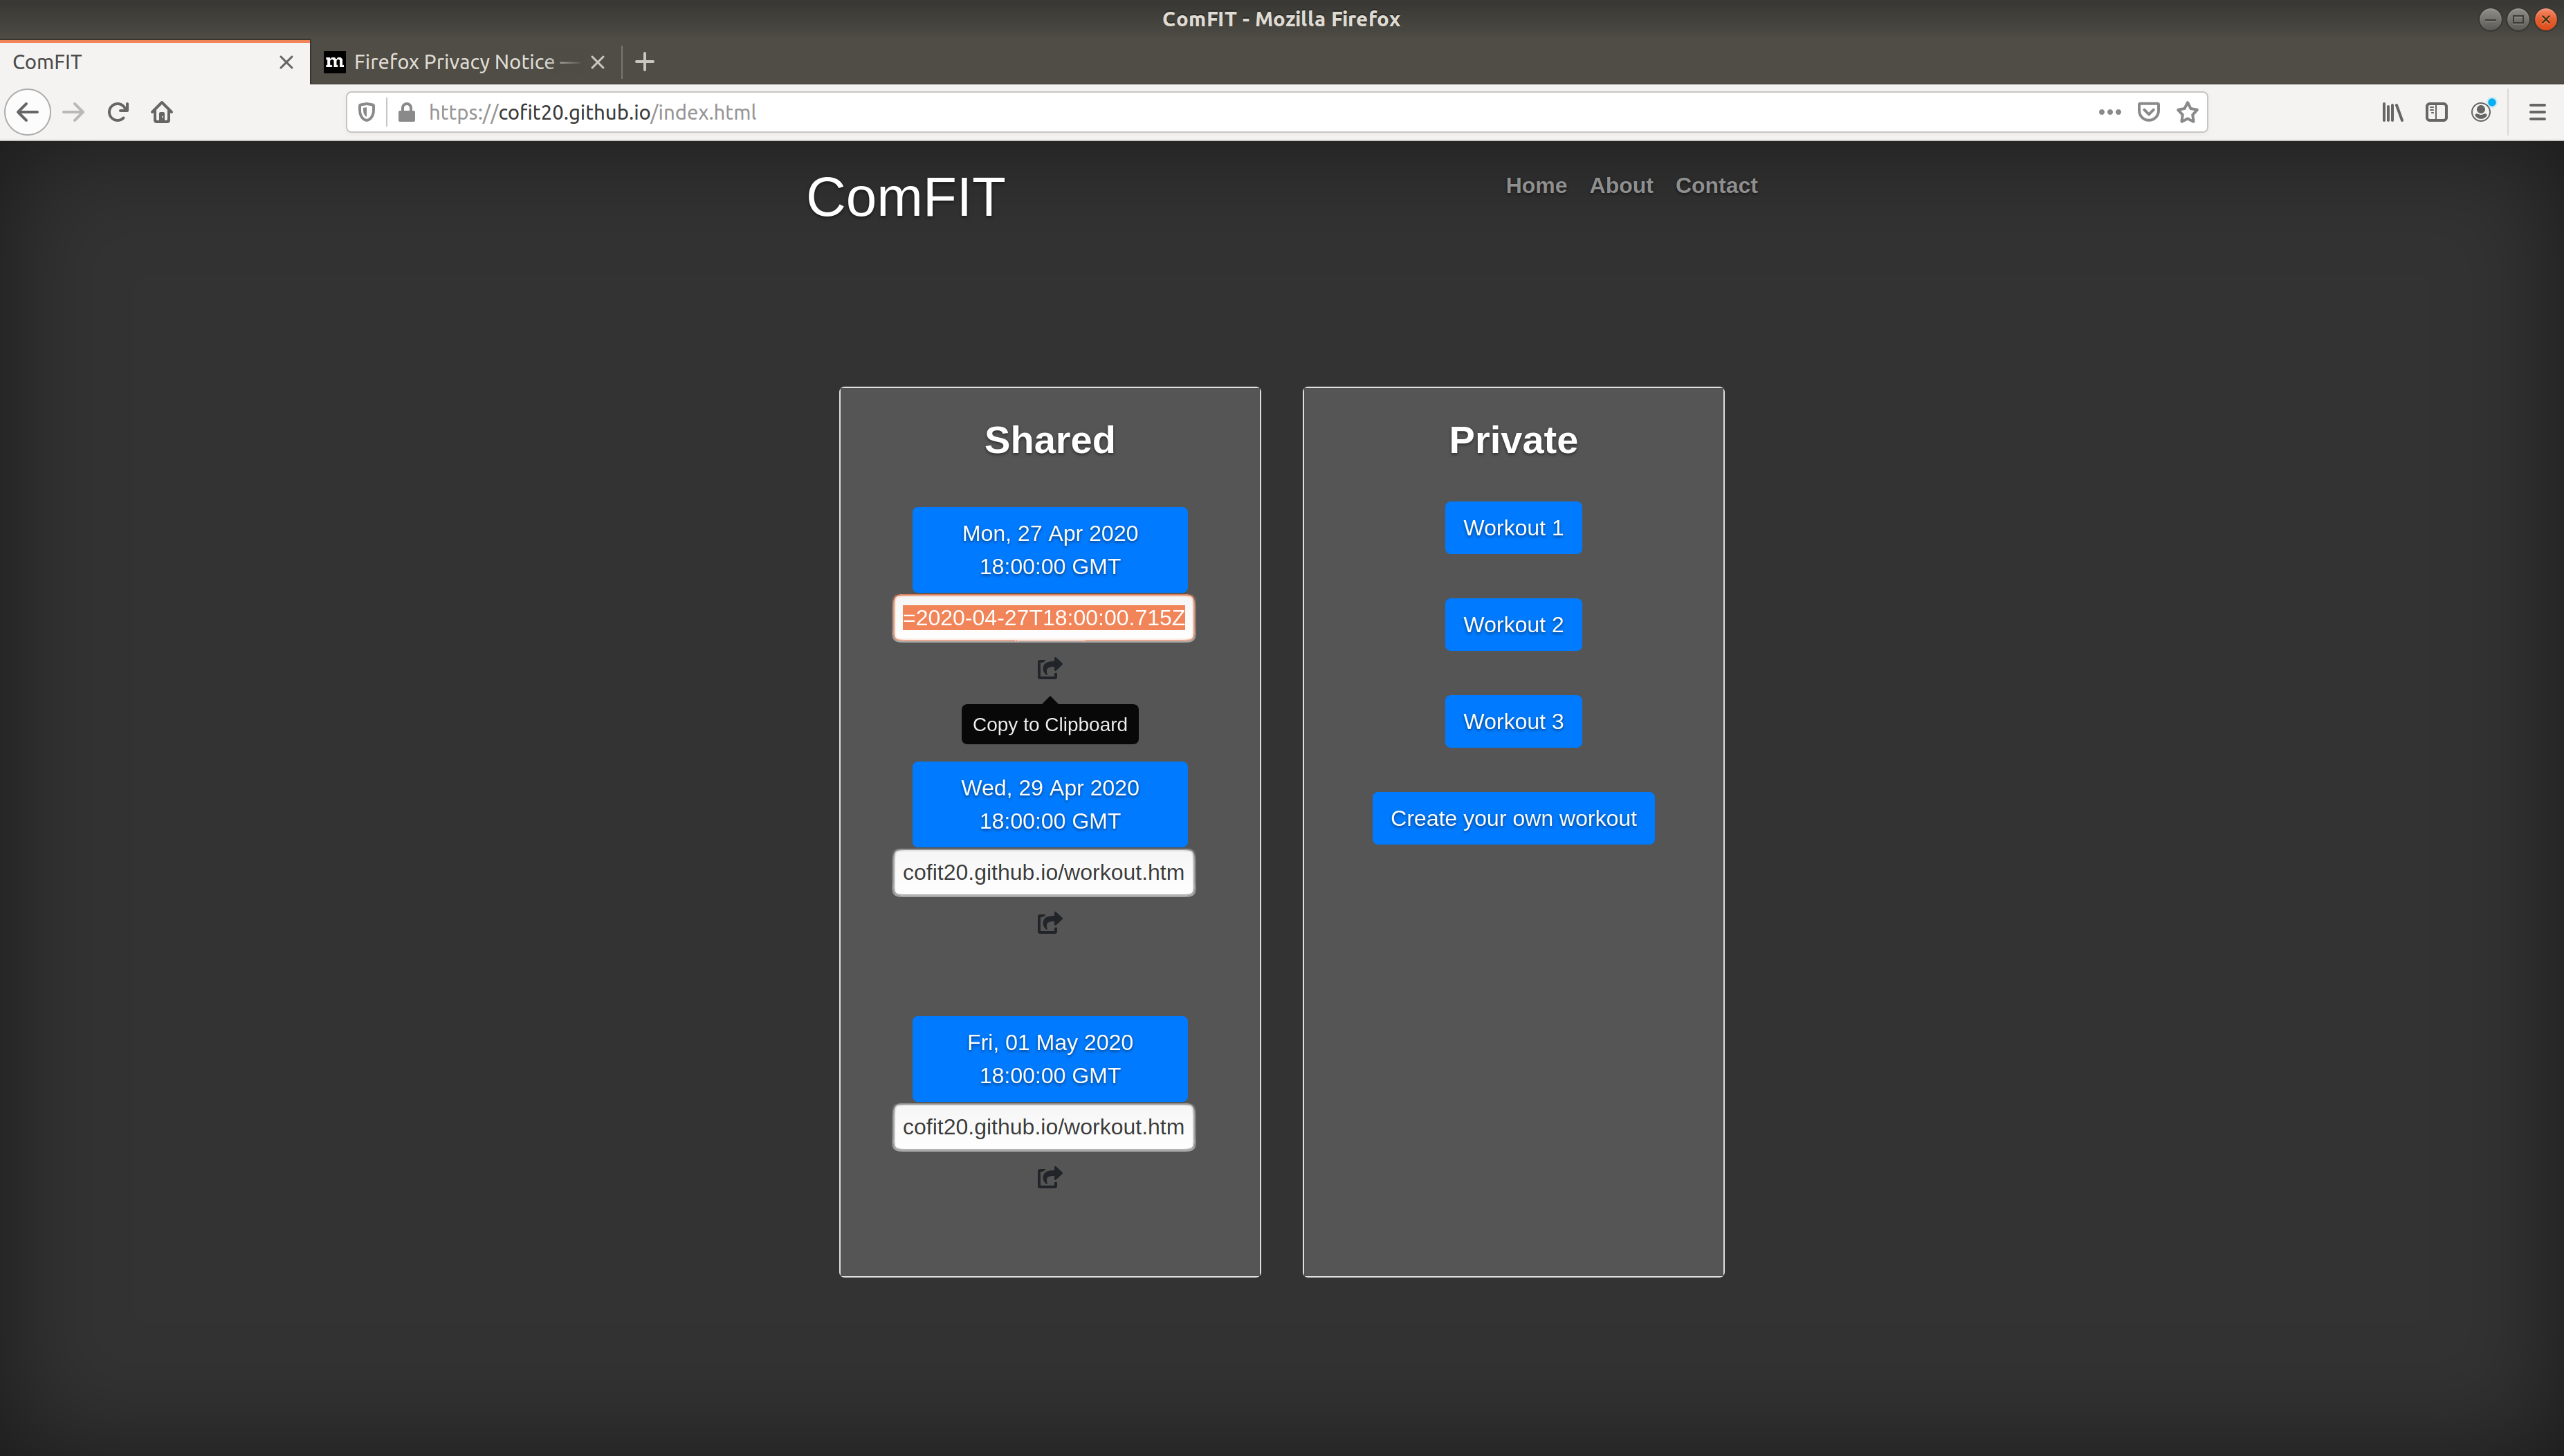The width and height of the screenshot is (2564, 1456).
Task: Open Firefox account icon
Action: click(2481, 112)
